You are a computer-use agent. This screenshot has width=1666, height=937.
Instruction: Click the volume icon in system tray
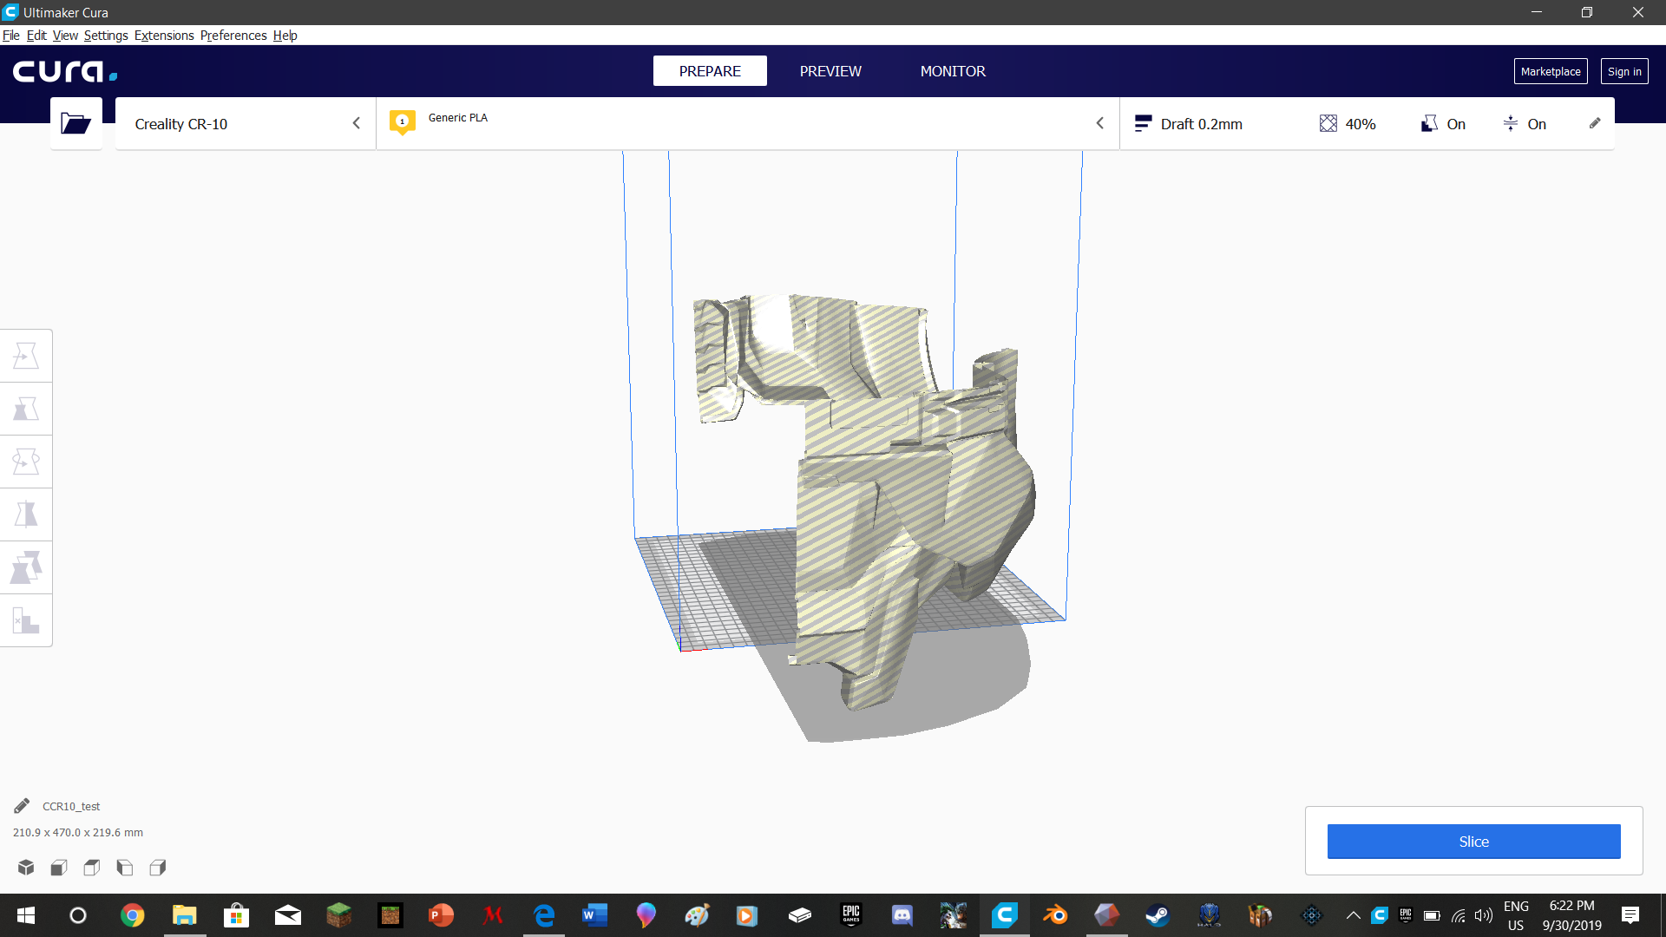click(1484, 914)
